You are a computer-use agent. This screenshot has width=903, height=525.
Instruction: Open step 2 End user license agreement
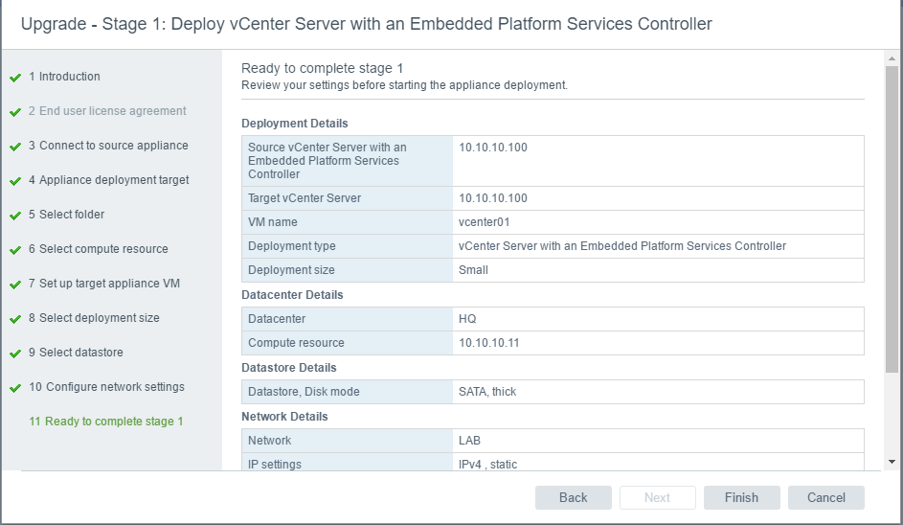(107, 110)
